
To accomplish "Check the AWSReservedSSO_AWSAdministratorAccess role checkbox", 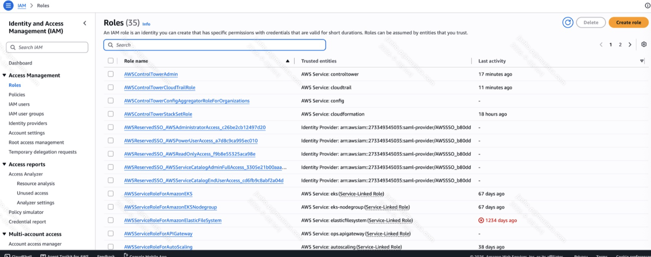I will 111,127.
